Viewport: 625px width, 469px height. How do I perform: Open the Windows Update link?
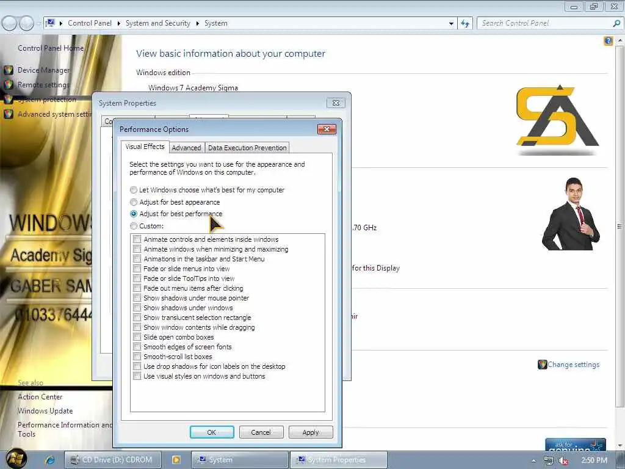click(x=45, y=411)
